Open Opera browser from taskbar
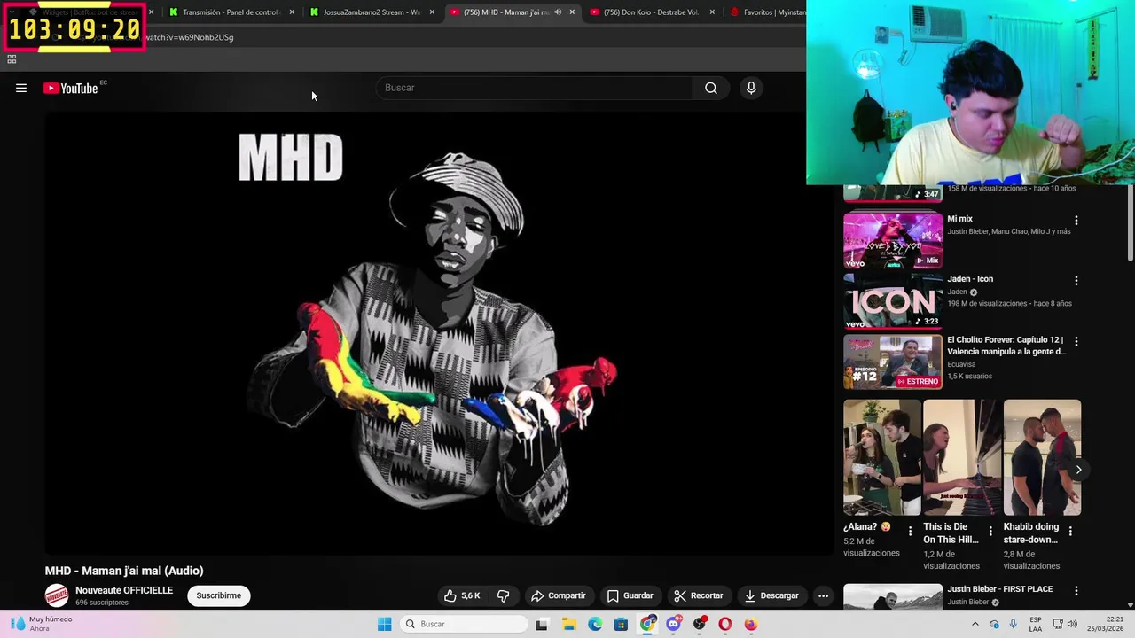This screenshot has width=1135, height=638. pyautogui.click(x=725, y=624)
